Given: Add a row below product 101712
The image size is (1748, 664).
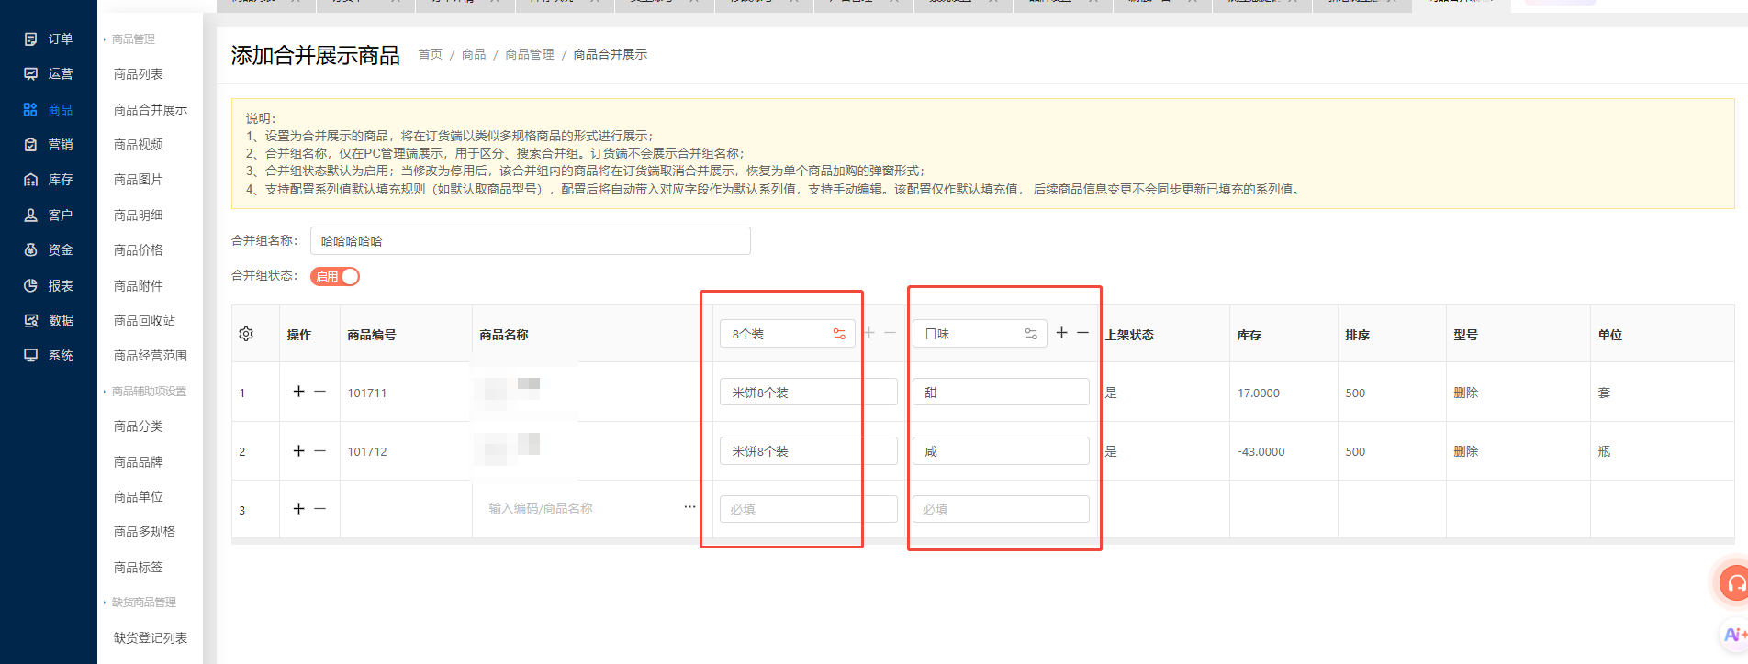Looking at the screenshot, I should pyautogui.click(x=298, y=450).
